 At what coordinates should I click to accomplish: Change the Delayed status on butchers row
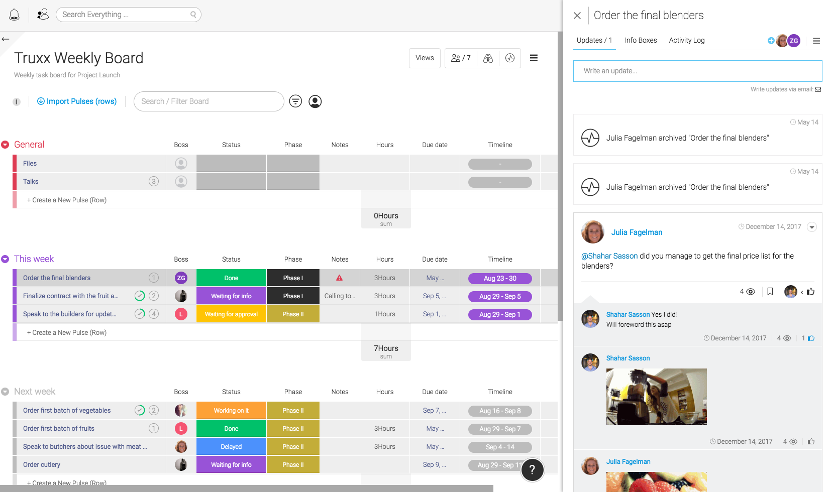point(231,447)
